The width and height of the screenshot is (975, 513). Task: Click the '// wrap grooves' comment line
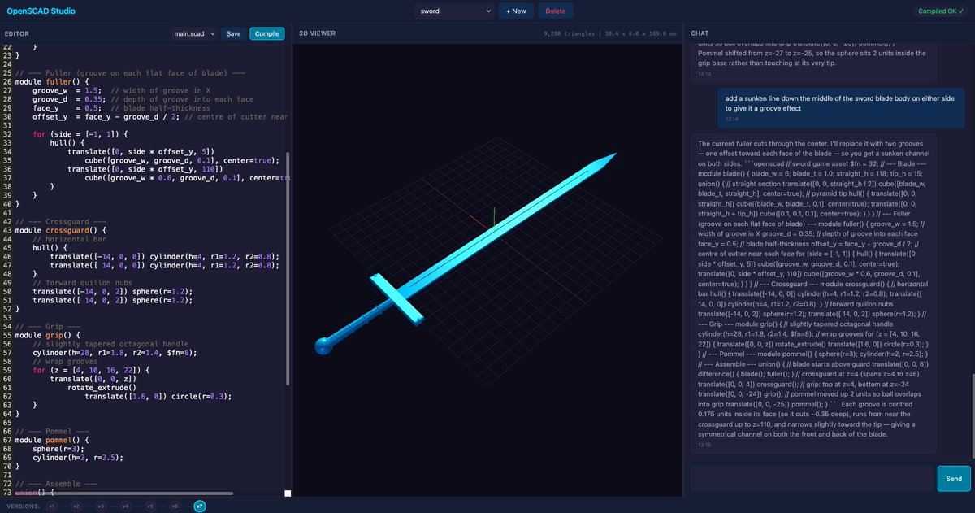click(x=63, y=361)
